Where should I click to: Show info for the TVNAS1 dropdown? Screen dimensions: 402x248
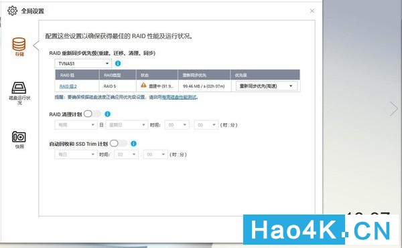click(118, 63)
